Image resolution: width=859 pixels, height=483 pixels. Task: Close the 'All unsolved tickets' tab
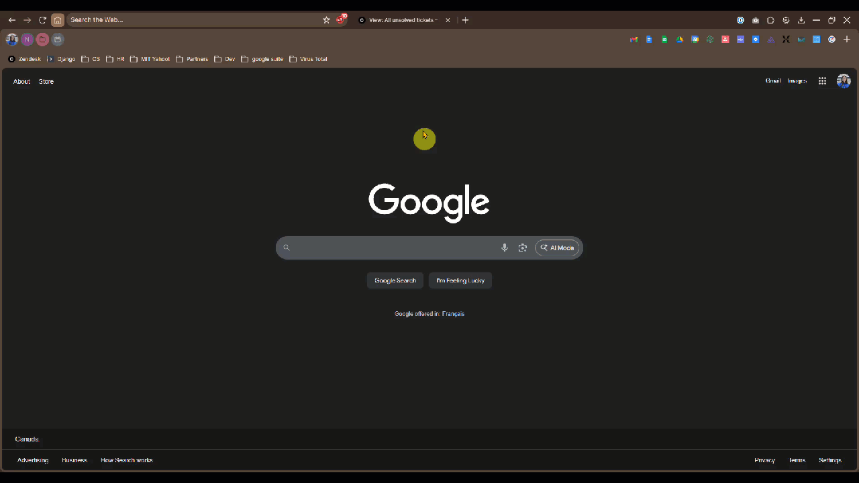pos(448,20)
